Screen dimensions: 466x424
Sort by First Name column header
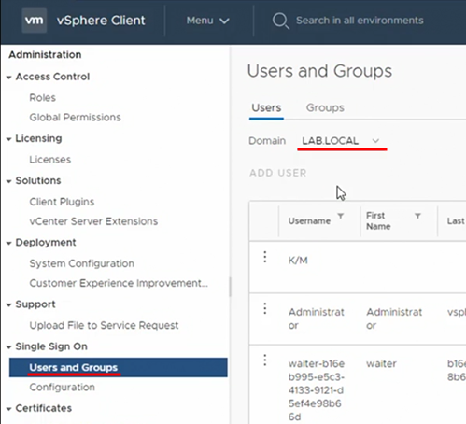(378, 220)
